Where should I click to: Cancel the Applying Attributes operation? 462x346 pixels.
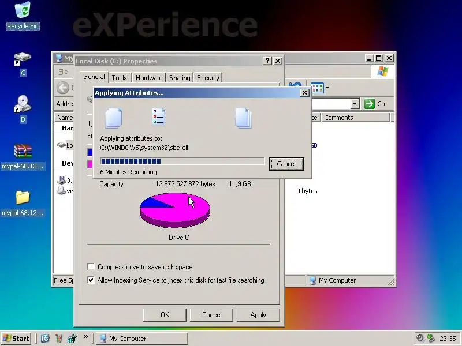(286, 164)
